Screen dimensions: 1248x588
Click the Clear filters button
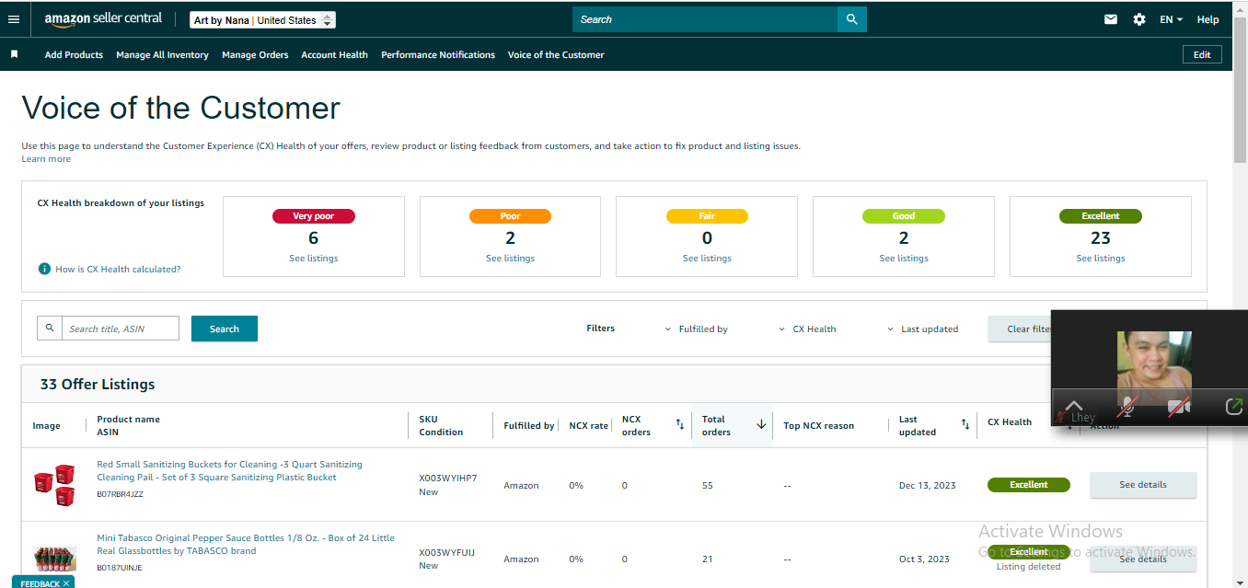click(x=1020, y=329)
